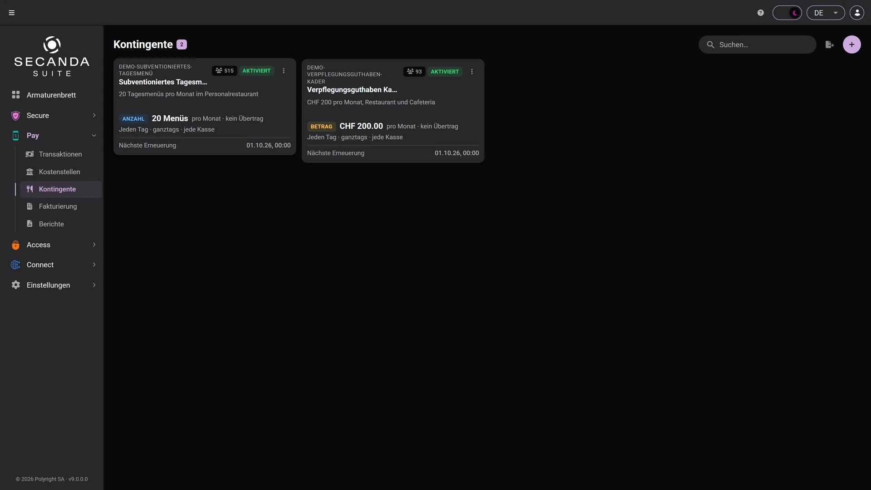Click the SECANDA Suite logo
Viewport: 871px width, 490px height.
52,57
